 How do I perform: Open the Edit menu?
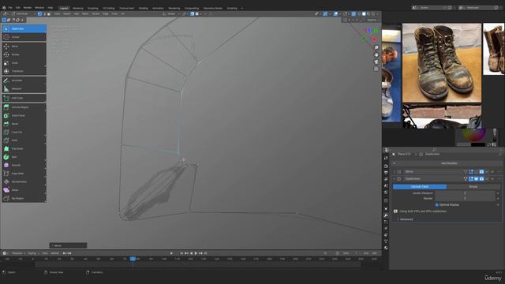17,8
